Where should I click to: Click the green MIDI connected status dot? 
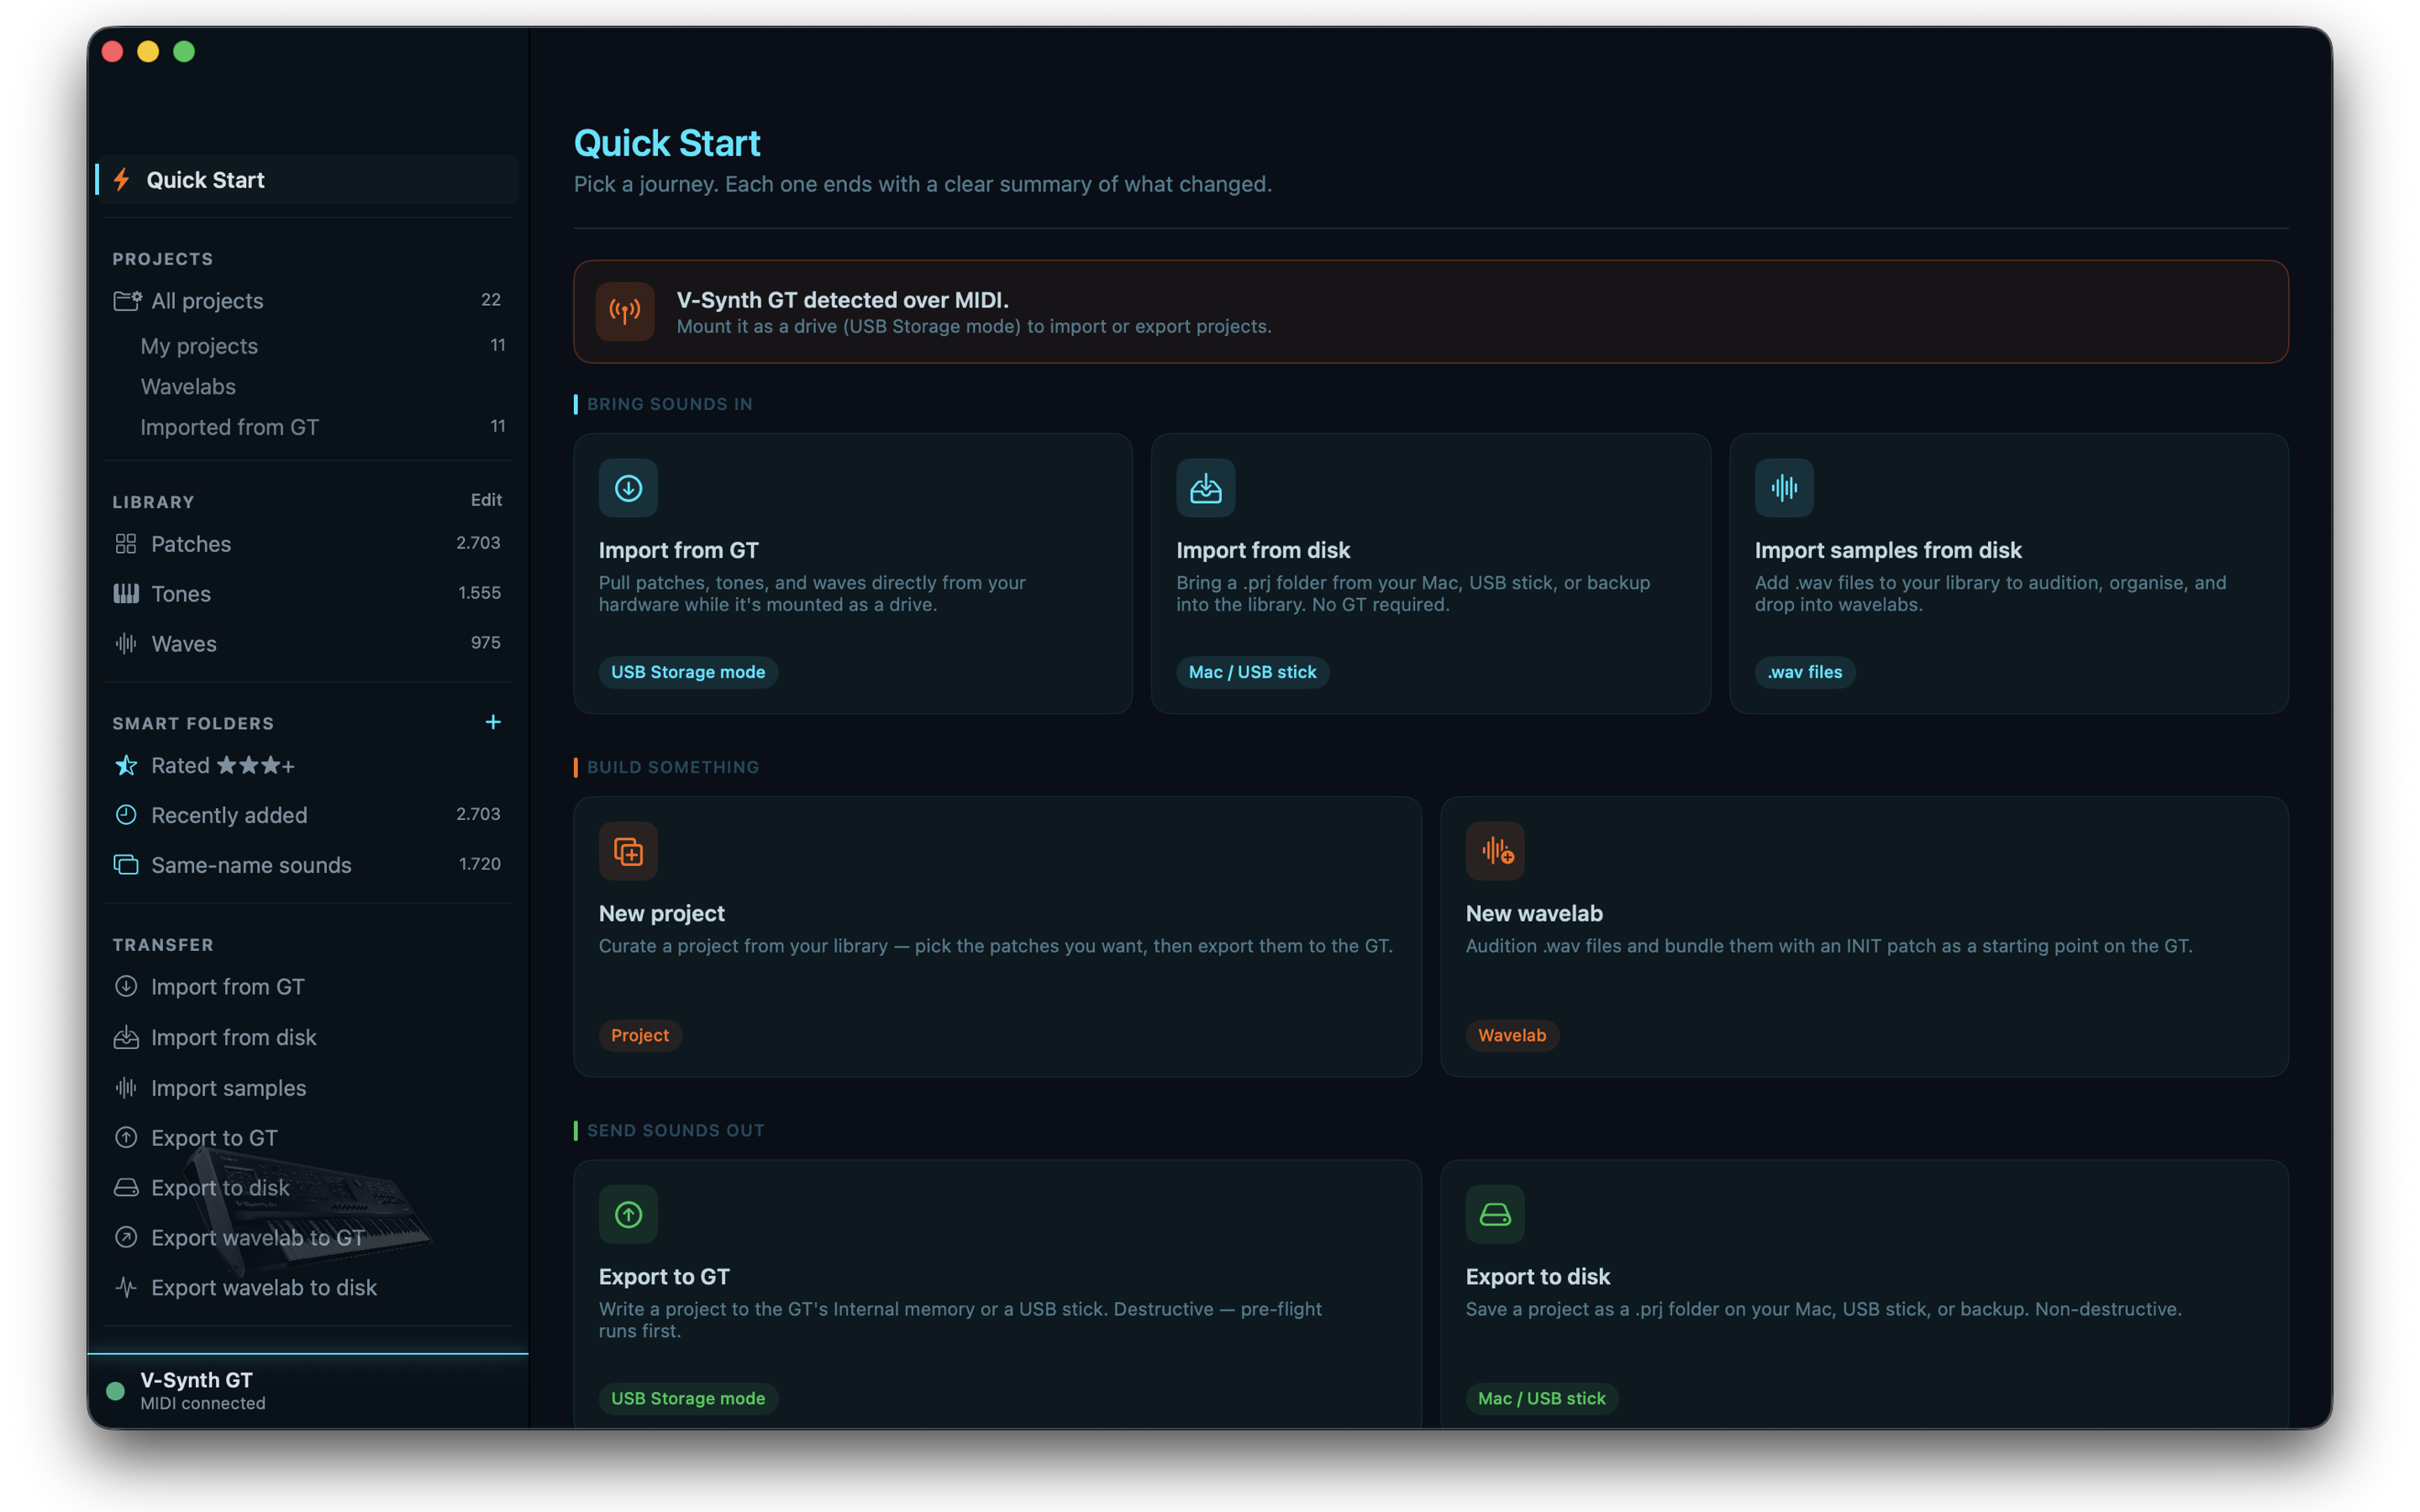coord(115,1391)
